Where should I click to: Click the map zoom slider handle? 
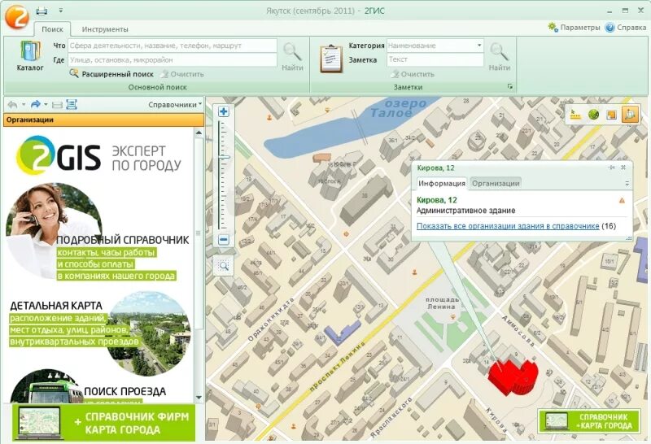(224, 157)
